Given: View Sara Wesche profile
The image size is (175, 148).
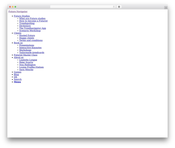Looking at the screenshot, I should [26, 70].
